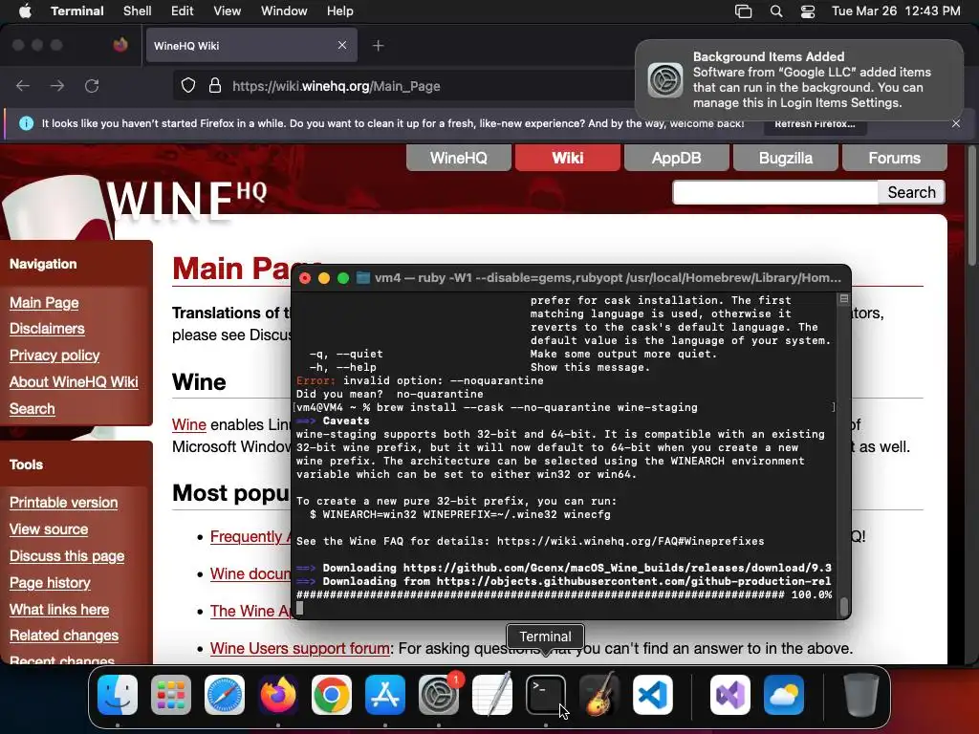Open the Privacy policy link
Image resolution: width=979 pixels, height=734 pixels.
click(54, 356)
